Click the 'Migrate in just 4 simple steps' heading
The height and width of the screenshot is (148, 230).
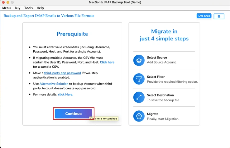click(x=164, y=35)
